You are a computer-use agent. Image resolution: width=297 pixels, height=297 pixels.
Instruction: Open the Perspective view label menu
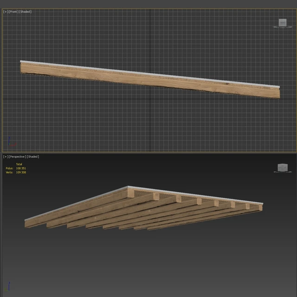(18, 157)
